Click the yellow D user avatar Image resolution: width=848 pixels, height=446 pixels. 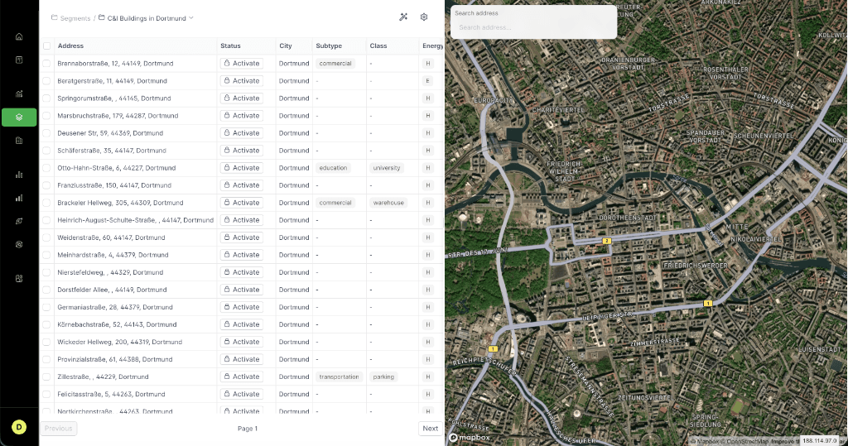coord(19,426)
